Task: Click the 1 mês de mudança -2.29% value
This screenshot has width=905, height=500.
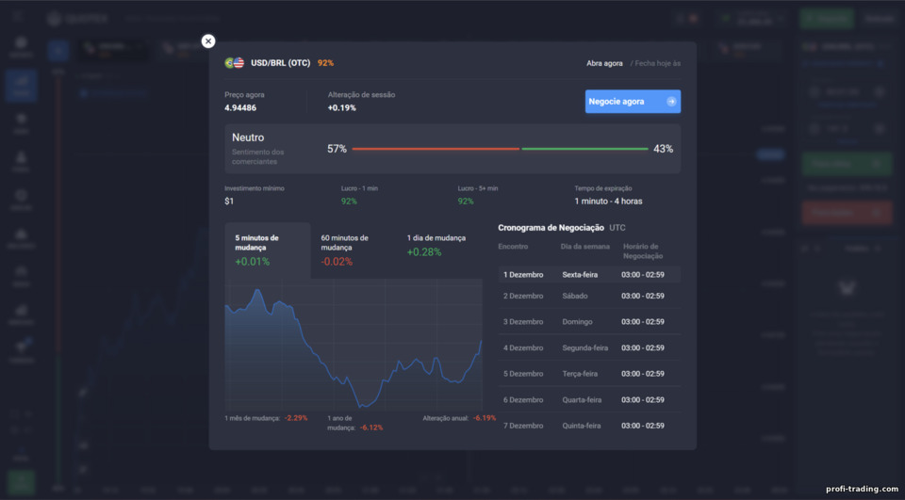Action: [x=296, y=418]
